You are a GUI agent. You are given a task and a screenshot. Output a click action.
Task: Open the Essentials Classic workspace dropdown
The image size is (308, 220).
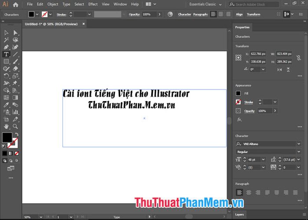205,4
